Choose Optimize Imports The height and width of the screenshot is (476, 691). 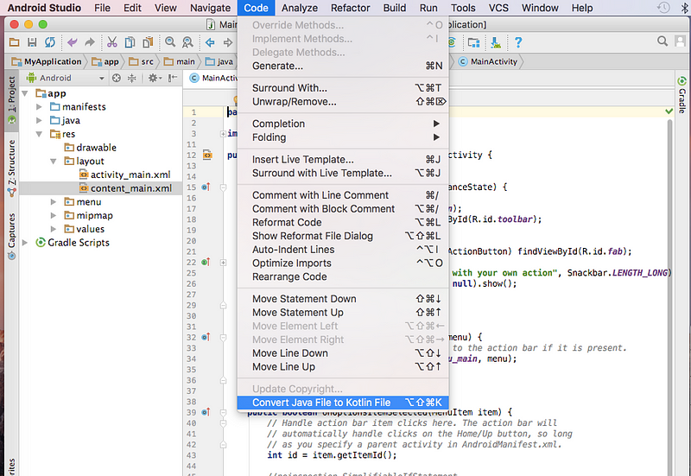343,263
